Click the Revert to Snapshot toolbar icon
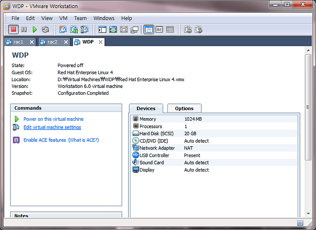The image size is (316, 230). click(74, 29)
